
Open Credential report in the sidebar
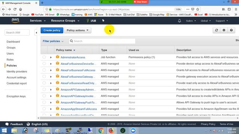click(x=16, y=83)
